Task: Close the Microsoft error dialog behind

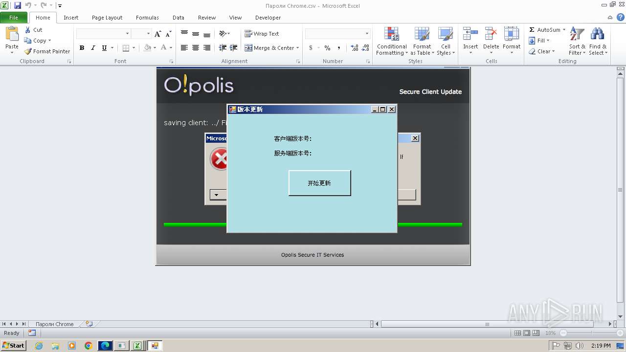Action: (415, 138)
